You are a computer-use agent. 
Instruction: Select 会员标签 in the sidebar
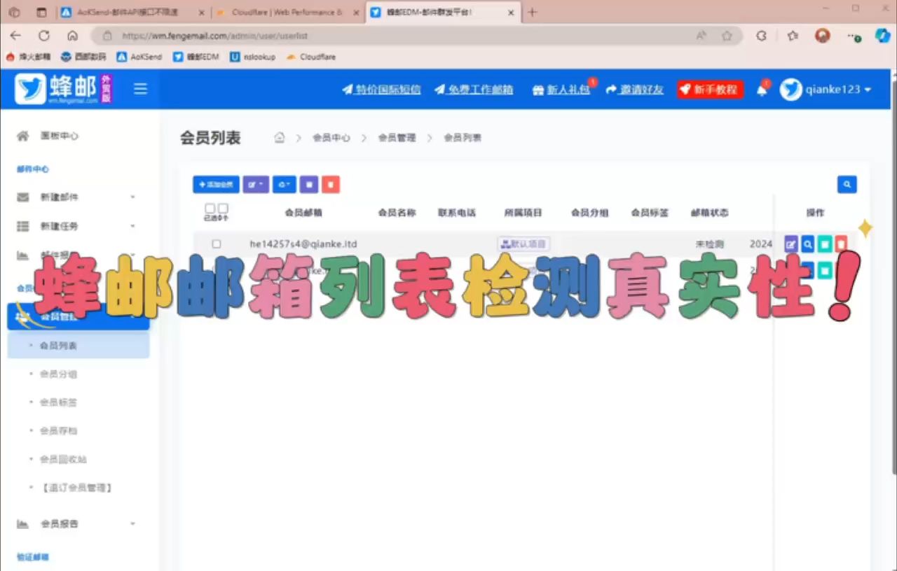59,402
